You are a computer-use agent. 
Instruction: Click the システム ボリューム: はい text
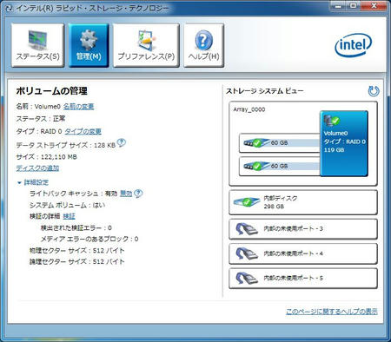point(67,205)
